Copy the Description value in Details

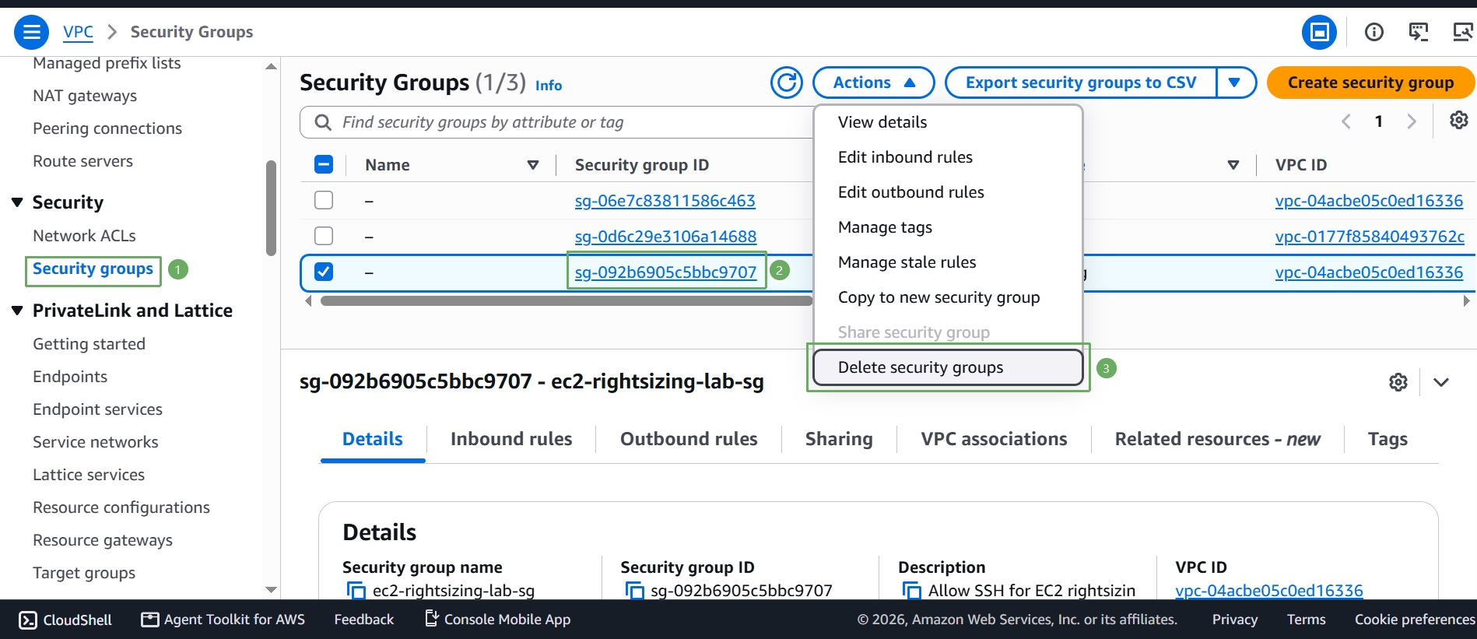click(x=911, y=591)
